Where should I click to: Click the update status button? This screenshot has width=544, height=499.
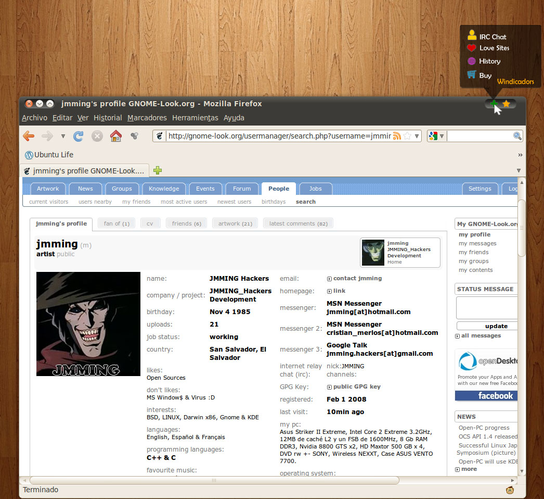(487, 326)
